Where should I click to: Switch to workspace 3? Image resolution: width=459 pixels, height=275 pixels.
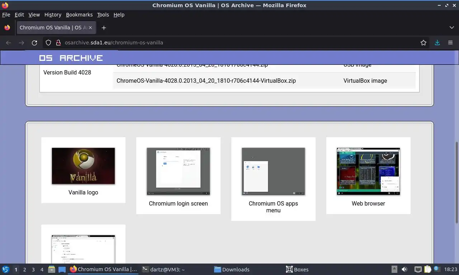tap(33, 270)
